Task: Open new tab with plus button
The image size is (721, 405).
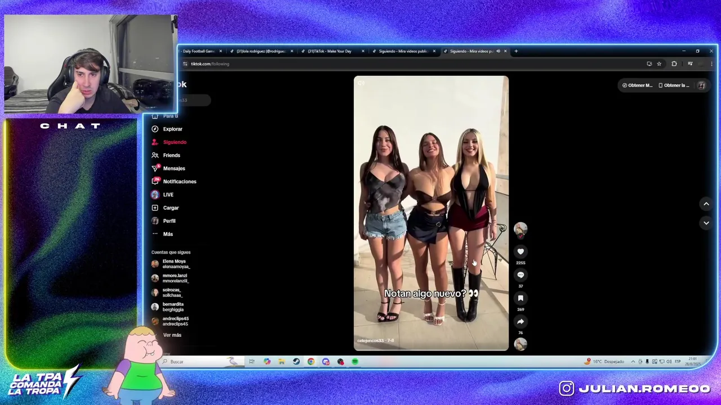Action: [x=516, y=51]
